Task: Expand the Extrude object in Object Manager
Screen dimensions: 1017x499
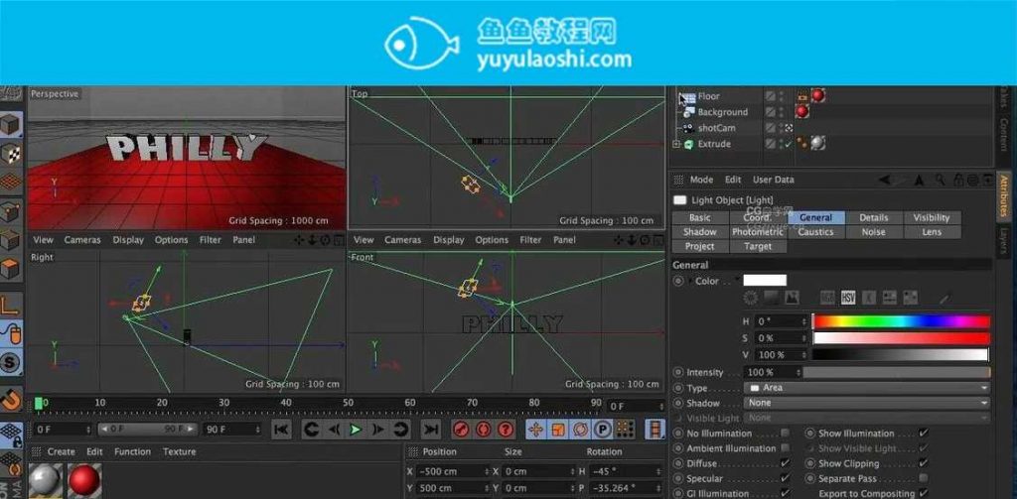Action: coord(676,144)
